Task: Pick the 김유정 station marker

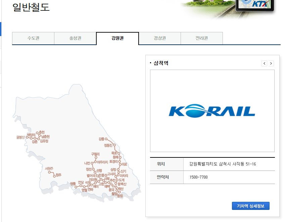Action: point(39,139)
